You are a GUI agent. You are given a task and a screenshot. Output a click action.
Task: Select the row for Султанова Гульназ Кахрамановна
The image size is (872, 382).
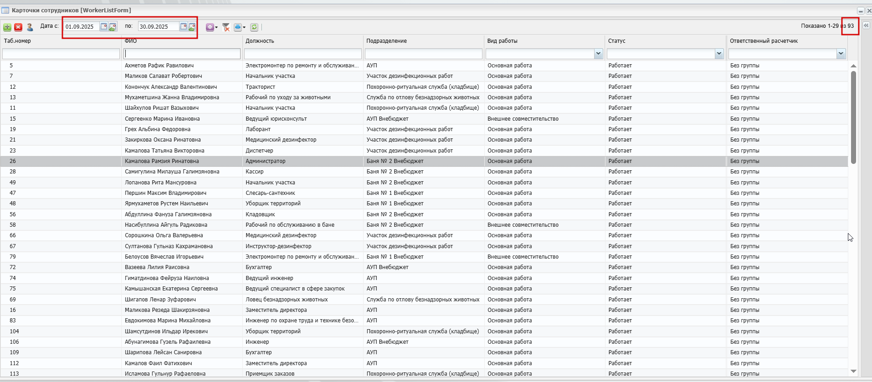click(x=169, y=246)
